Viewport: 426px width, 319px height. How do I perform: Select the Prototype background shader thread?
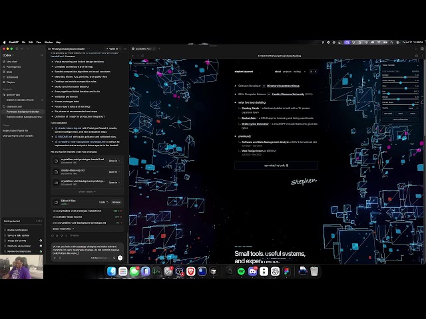(x=23, y=112)
